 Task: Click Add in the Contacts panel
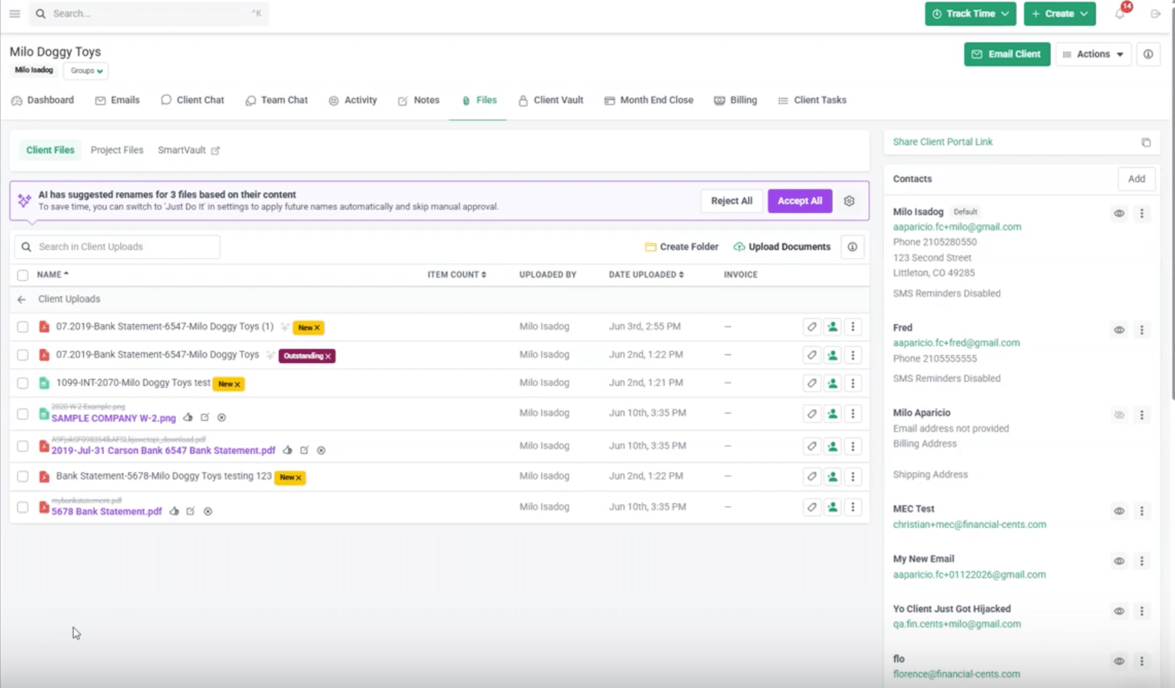pyautogui.click(x=1136, y=179)
